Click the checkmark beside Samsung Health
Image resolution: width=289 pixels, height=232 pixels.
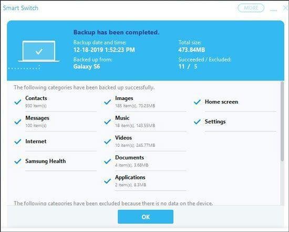(18, 161)
